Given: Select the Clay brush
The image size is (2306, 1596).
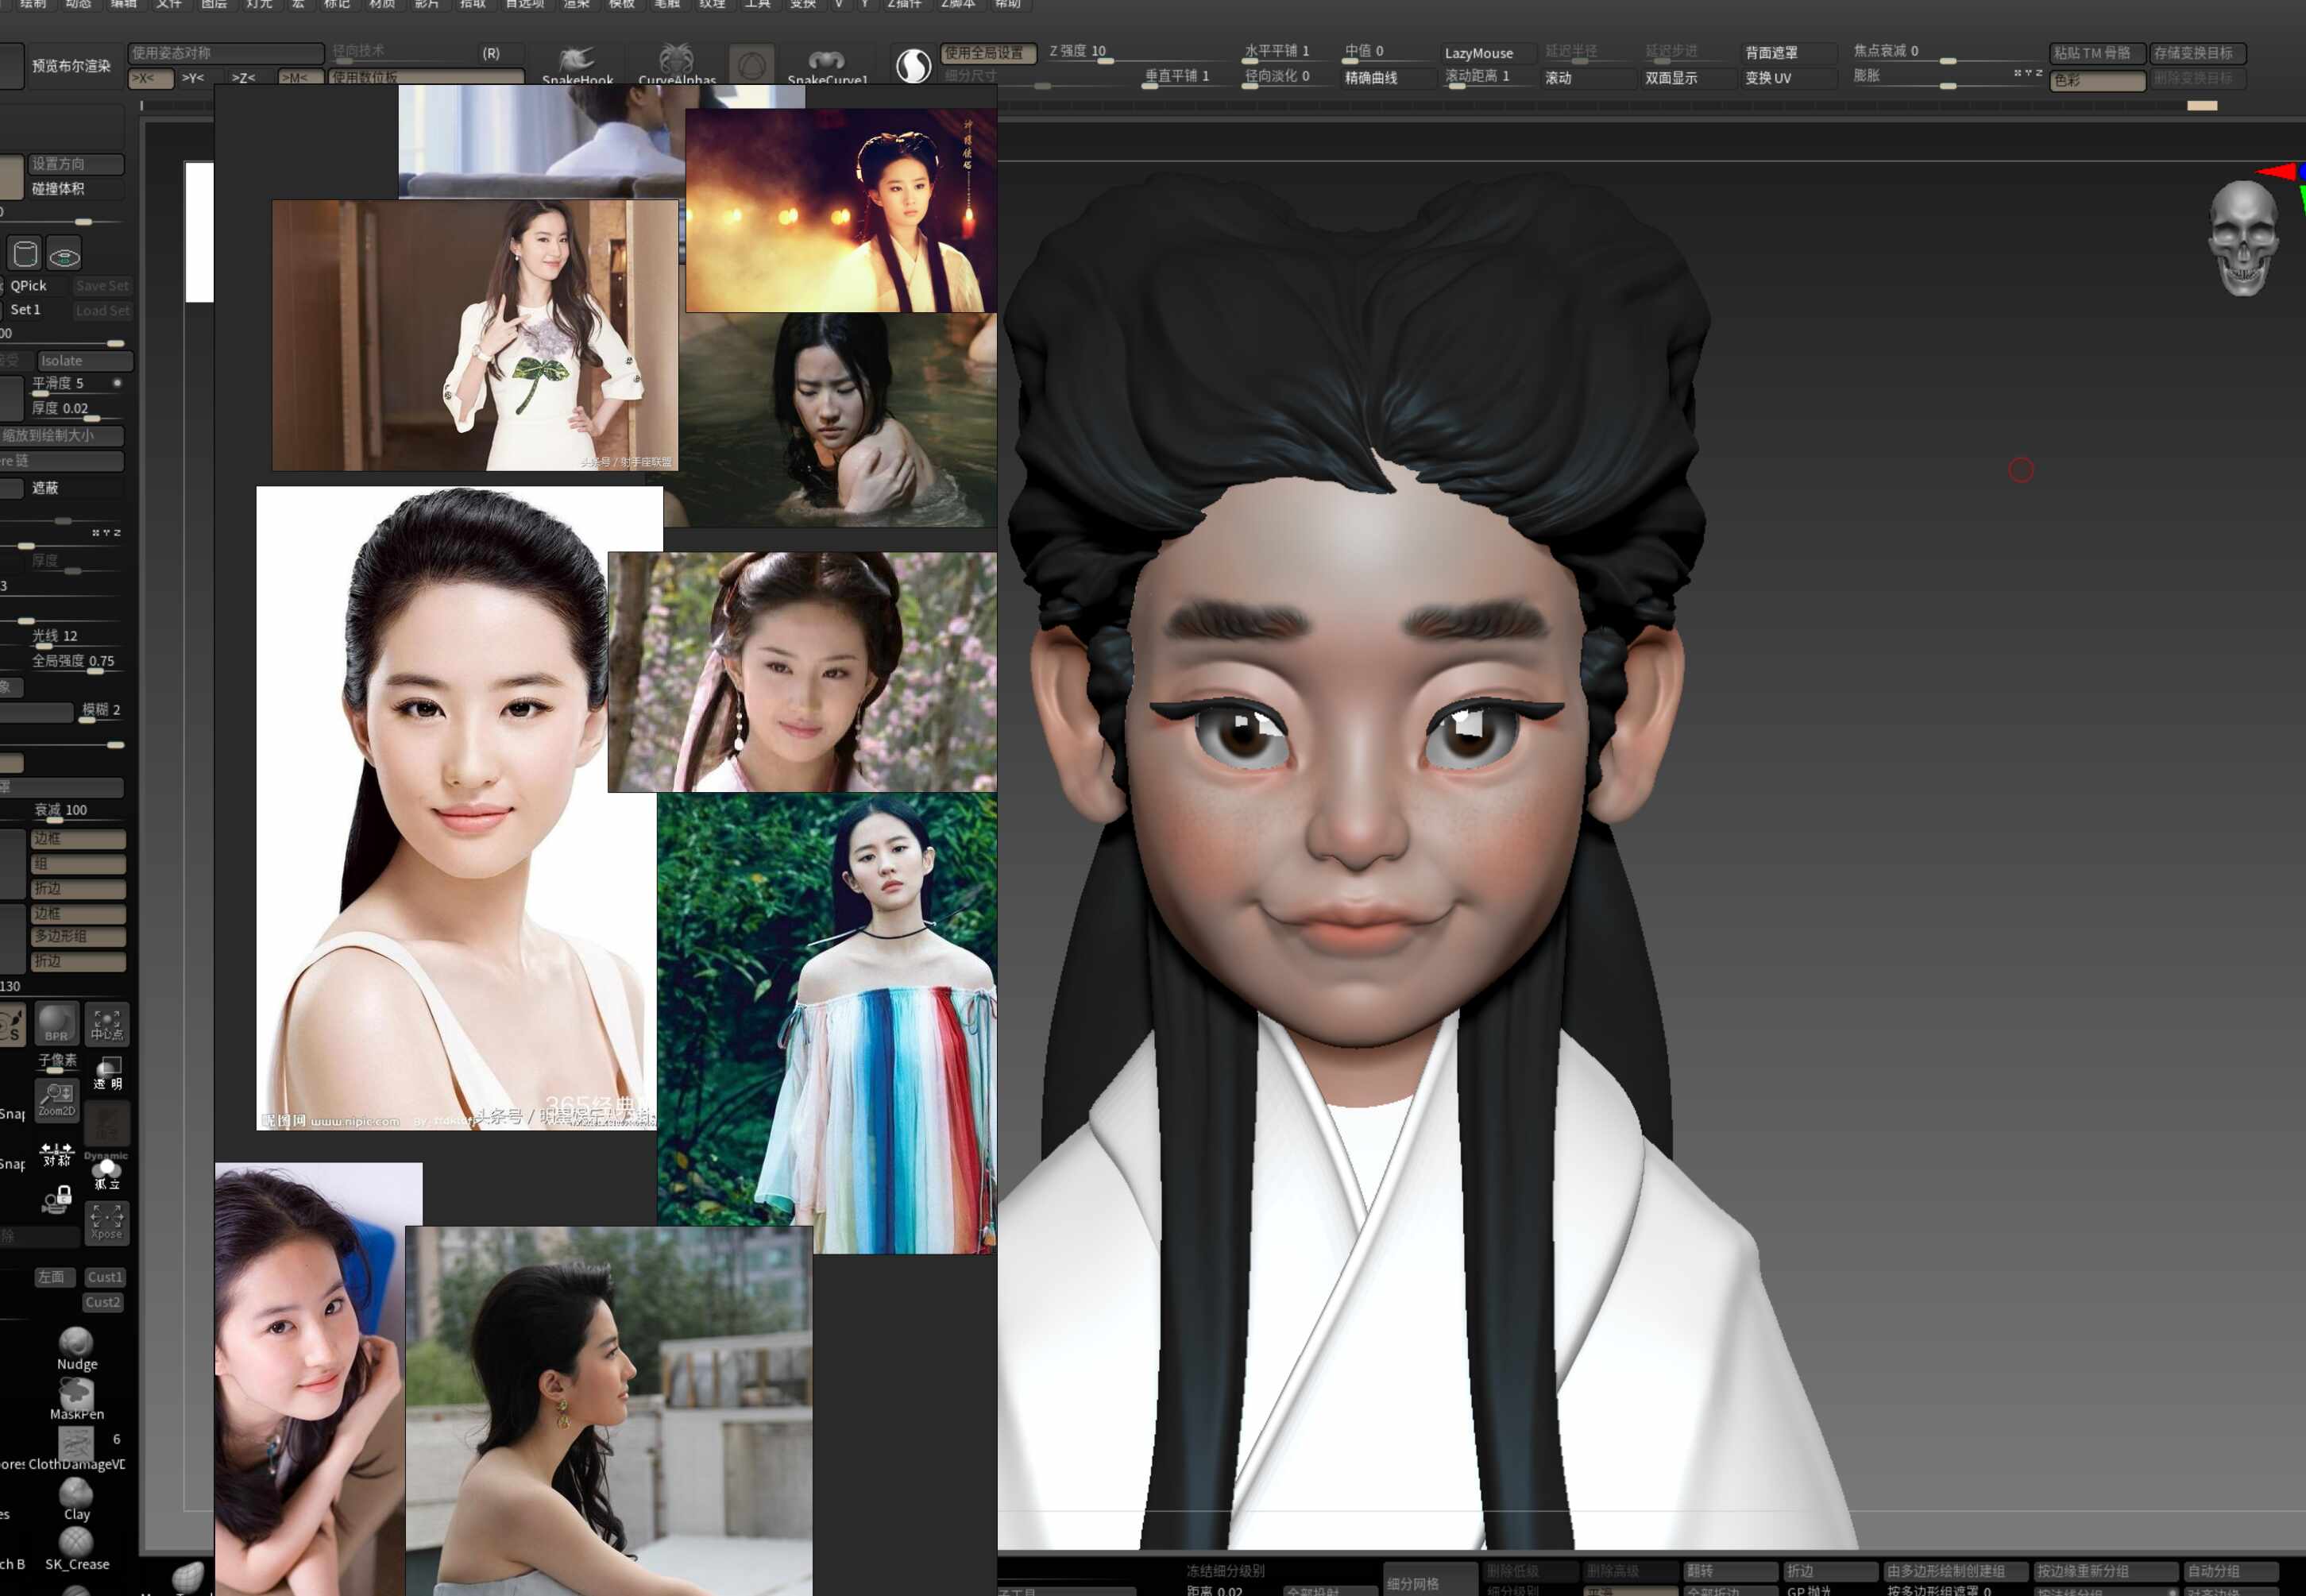Looking at the screenshot, I should 76,1500.
